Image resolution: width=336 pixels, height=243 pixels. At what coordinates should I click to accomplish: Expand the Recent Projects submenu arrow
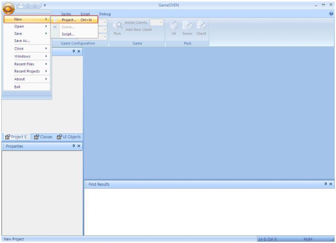point(46,71)
